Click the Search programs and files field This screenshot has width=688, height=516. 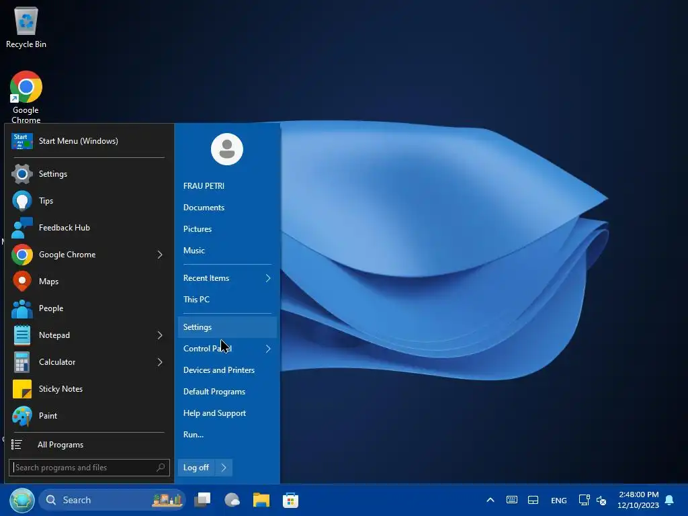89,468
